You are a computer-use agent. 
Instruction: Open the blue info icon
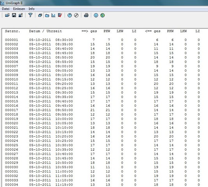coord(96,16)
